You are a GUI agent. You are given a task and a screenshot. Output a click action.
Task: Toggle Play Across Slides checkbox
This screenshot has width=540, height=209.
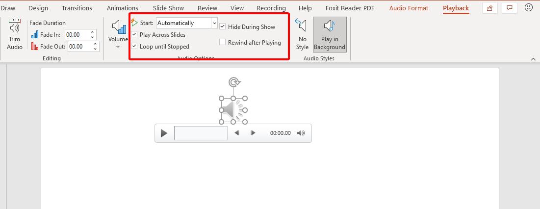coord(134,34)
